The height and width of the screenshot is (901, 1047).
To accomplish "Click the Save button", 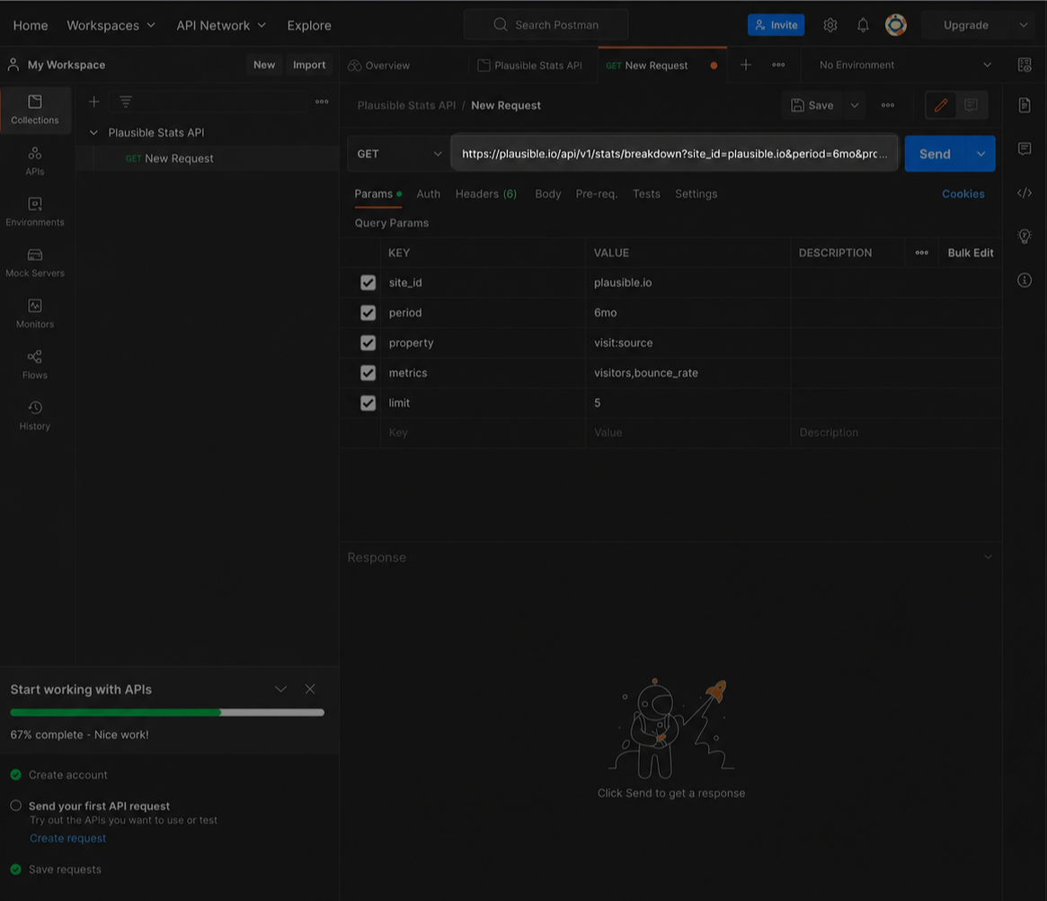I will 812,105.
